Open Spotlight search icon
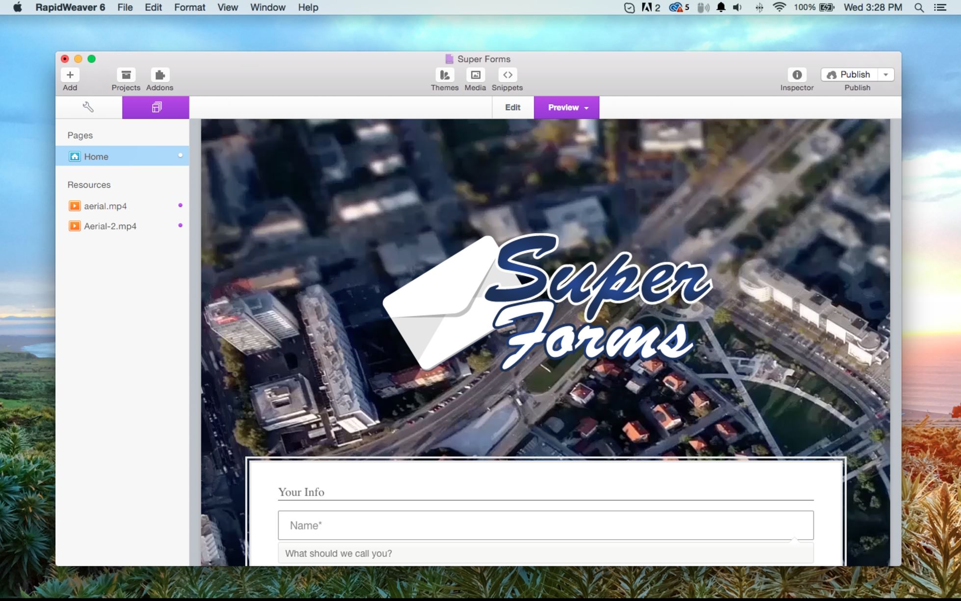 click(919, 7)
